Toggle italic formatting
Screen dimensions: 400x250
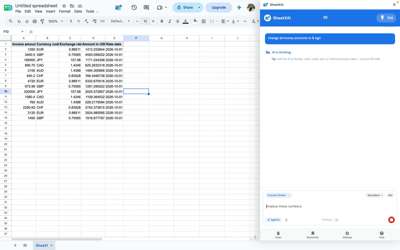click(170, 21)
